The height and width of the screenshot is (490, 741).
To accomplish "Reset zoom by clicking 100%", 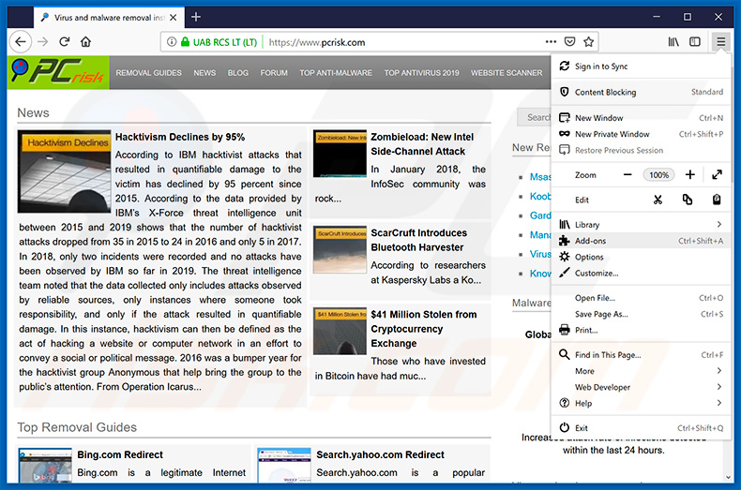I will pyautogui.click(x=658, y=175).
